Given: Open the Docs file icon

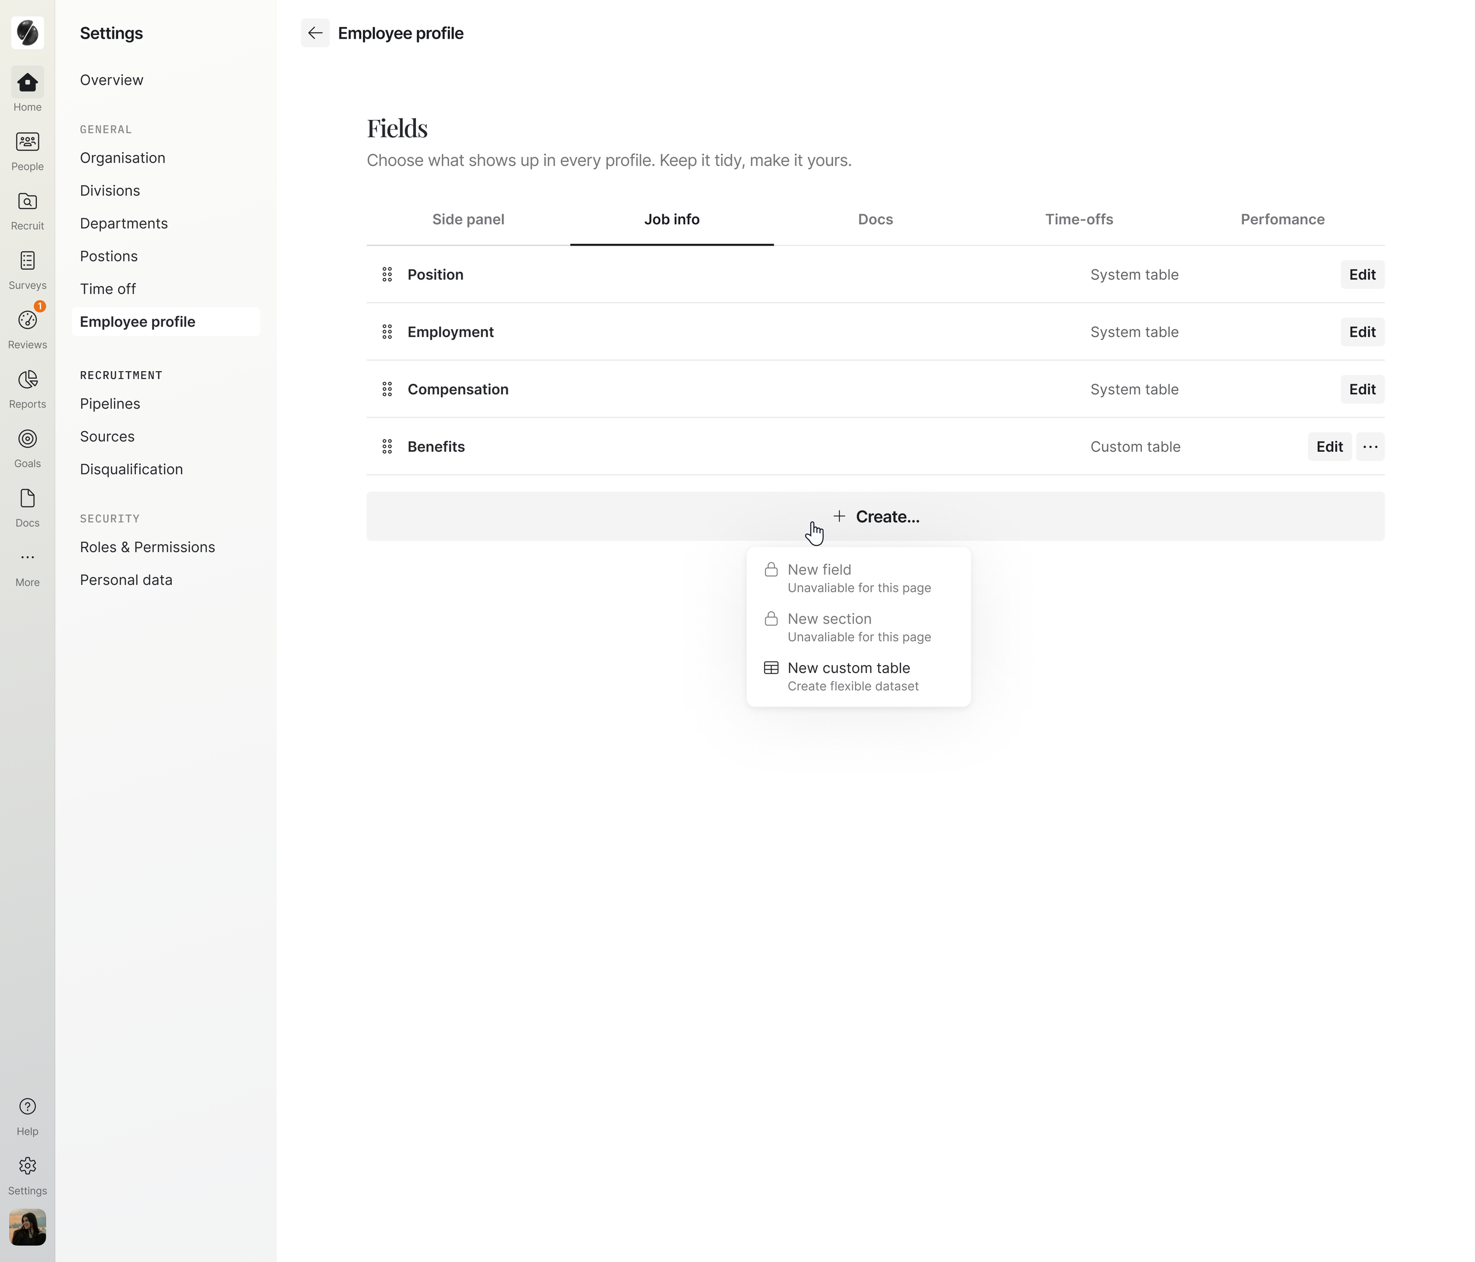Looking at the screenshot, I should tap(27, 498).
